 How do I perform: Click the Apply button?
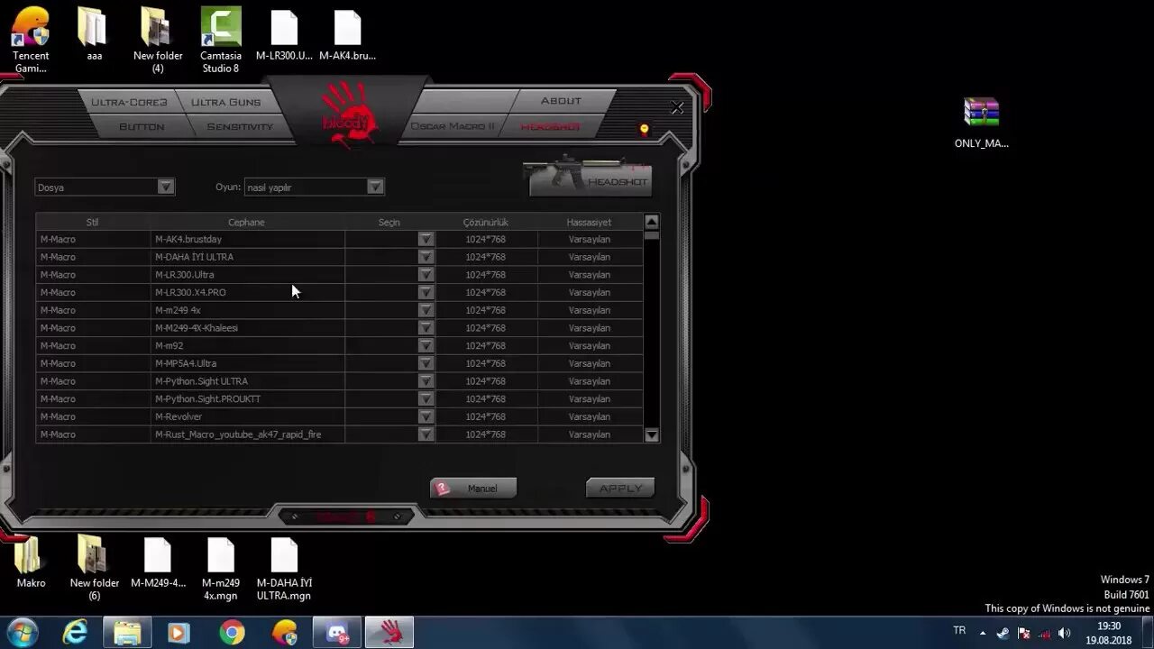click(x=620, y=488)
